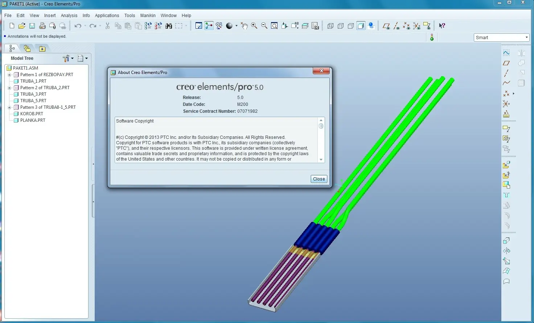Image resolution: width=534 pixels, height=323 pixels.
Task: Activate the zoom in magnifier
Action: coord(254,26)
